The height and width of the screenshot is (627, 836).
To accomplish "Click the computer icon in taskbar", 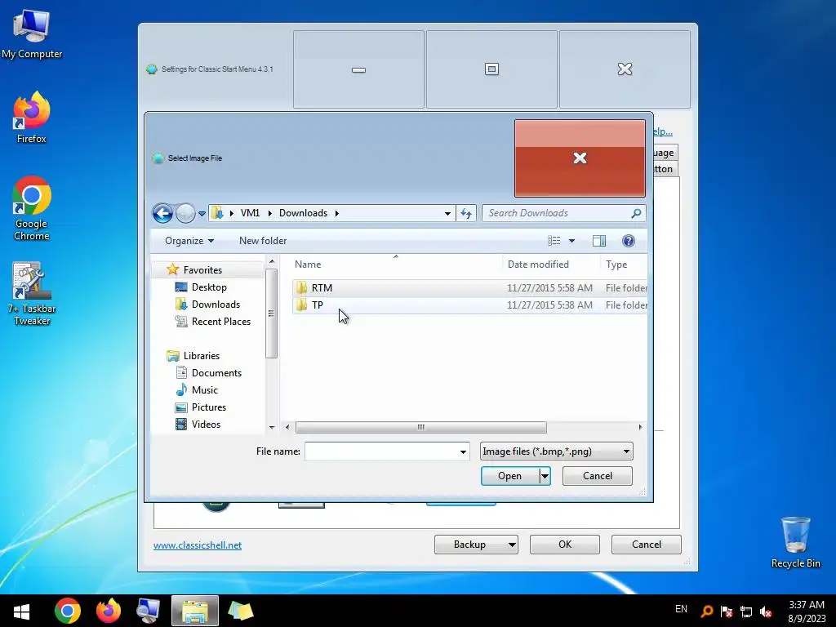I will (149, 611).
